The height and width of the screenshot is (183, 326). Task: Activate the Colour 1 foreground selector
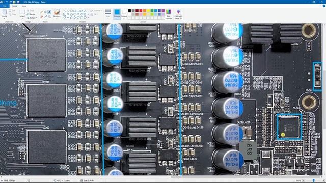pyautogui.click(x=117, y=14)
